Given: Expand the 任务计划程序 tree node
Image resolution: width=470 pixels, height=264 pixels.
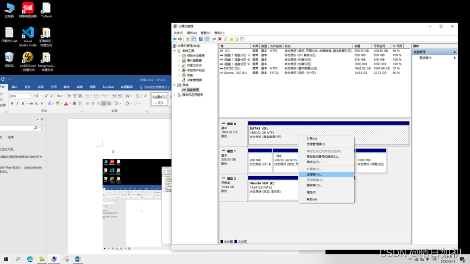Looking at the screenshot, I should [179, 56].
